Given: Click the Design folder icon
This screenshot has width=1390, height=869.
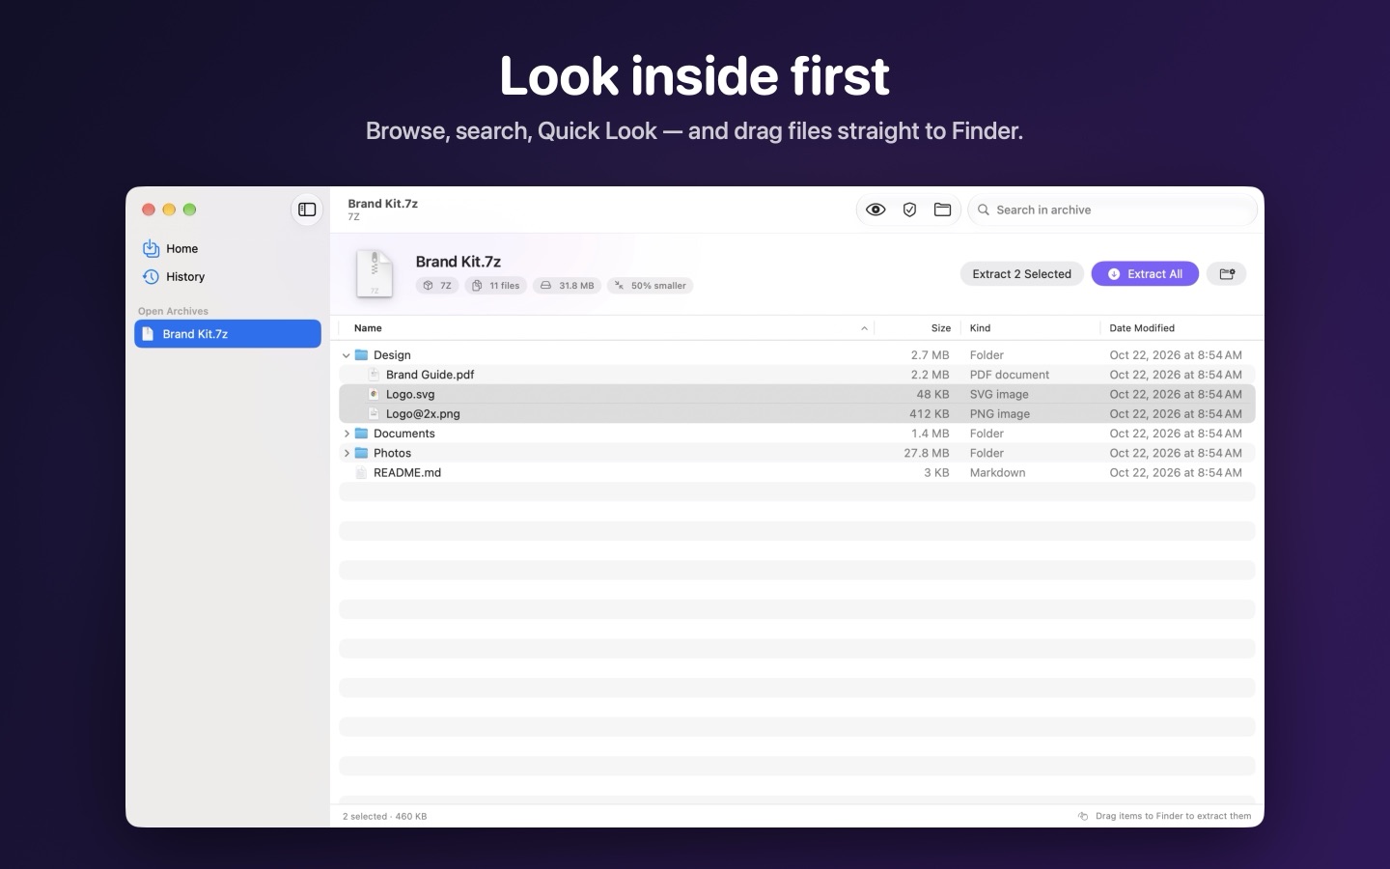Looking at the screenshot, I should pyautogui.click(x=362, y=355).
